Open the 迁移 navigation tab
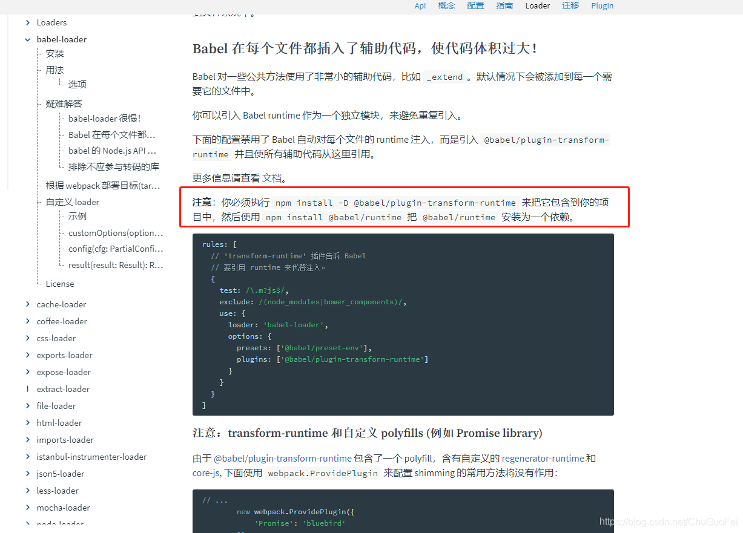Viewport: 743px width, 533px height. click(x=570, y=5)
